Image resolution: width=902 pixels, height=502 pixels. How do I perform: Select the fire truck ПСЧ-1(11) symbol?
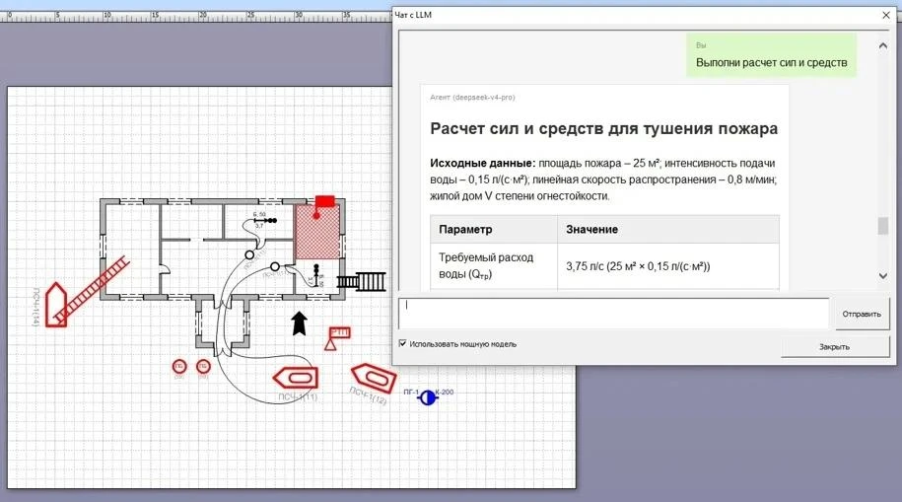[x=296, y=378]
